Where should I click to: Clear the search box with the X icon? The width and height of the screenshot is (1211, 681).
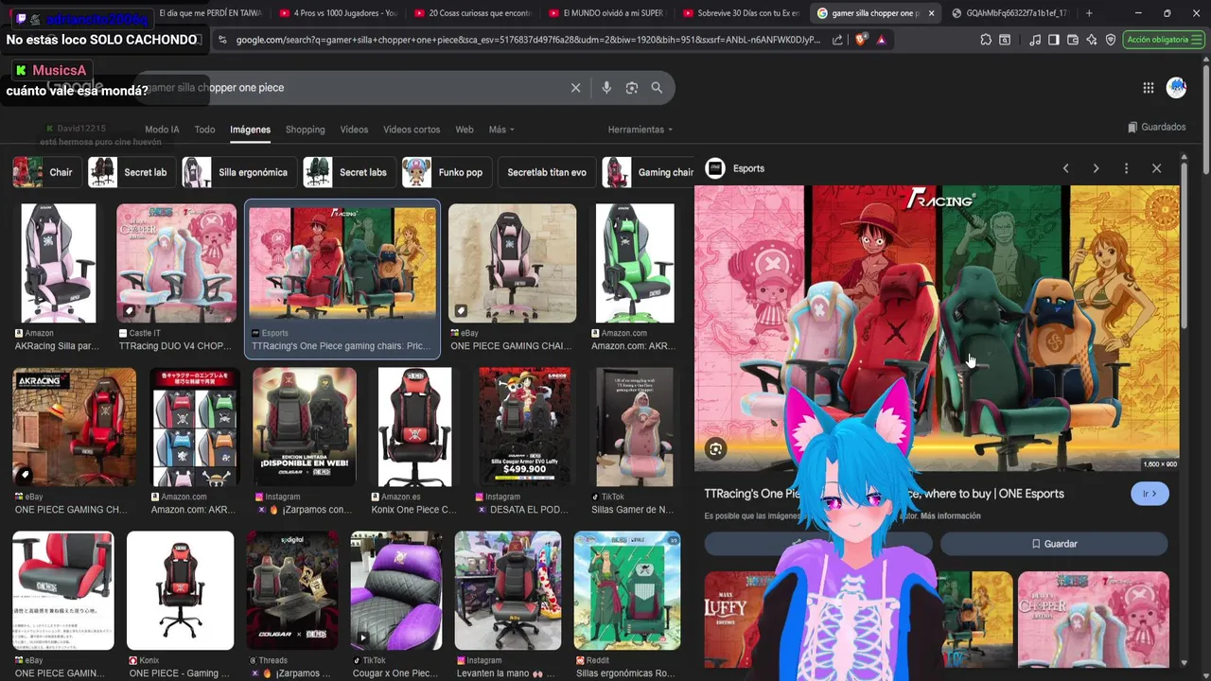click(575, 88)
